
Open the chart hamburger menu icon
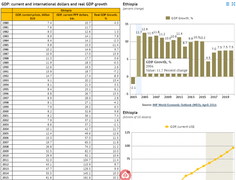pyautogui.click(x=228, y=4)
